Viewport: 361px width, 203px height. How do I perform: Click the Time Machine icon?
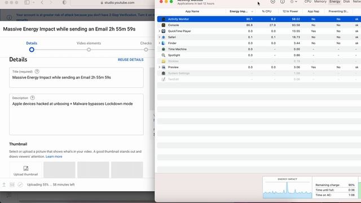(x=164, y=49)
